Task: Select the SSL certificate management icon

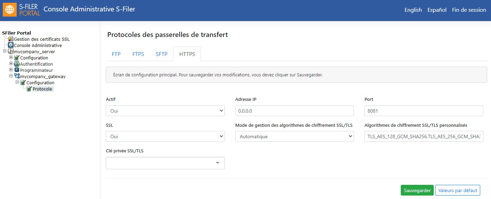Action: [x=11, y=39]
